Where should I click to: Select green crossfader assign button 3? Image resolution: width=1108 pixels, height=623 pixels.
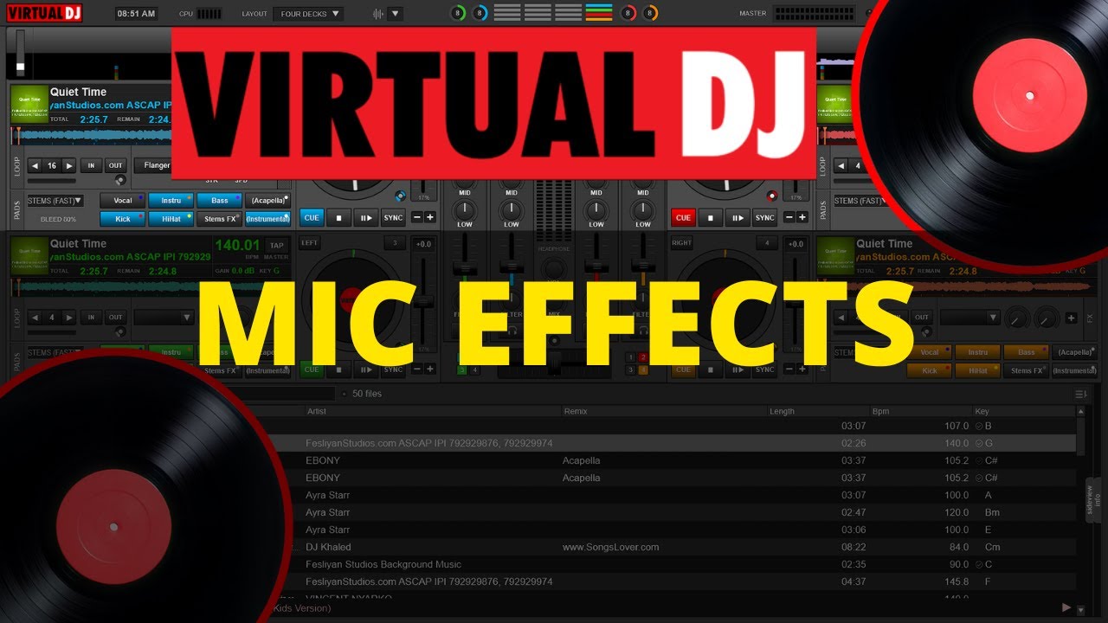(462, 369)
